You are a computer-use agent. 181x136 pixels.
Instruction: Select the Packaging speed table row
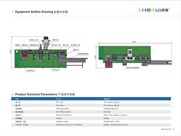[91, 108]
